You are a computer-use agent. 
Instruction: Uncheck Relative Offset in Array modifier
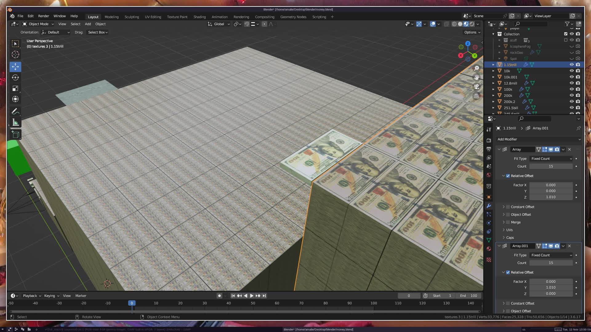(508, 176)
